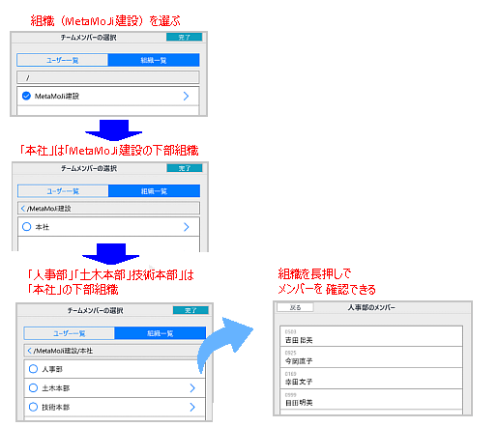Select the 人事部 radio circle
The height and width of the screenshot is (427, 498).
(33, 369)
